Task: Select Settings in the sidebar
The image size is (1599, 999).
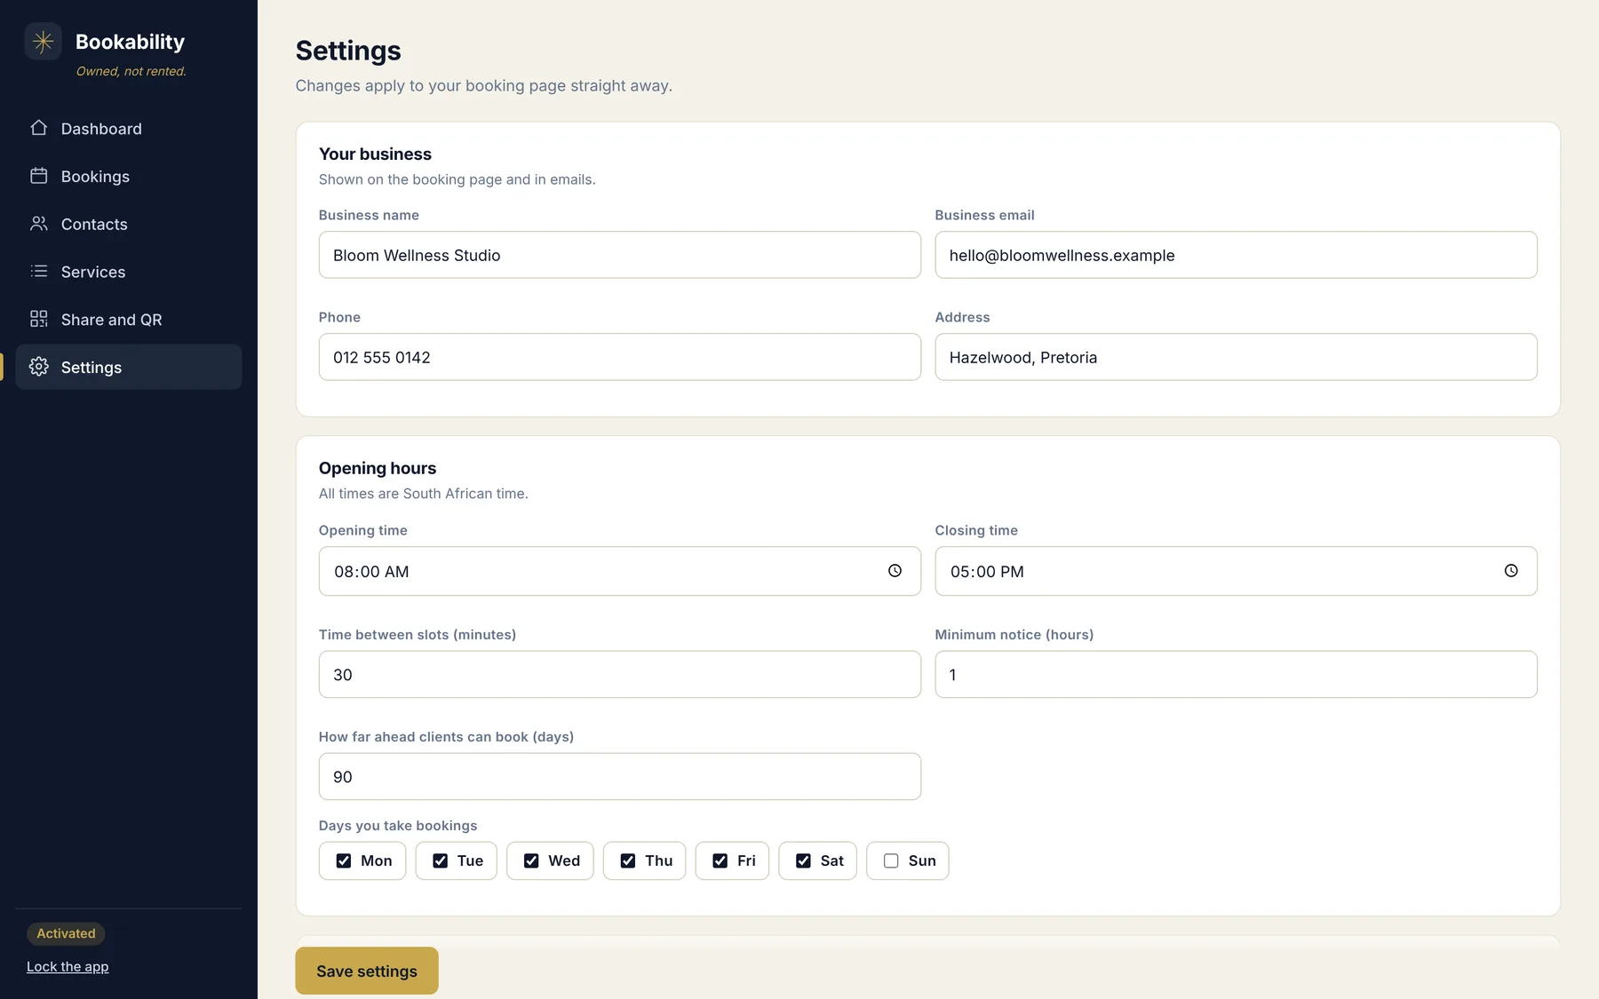Action: tap(129, 367)
